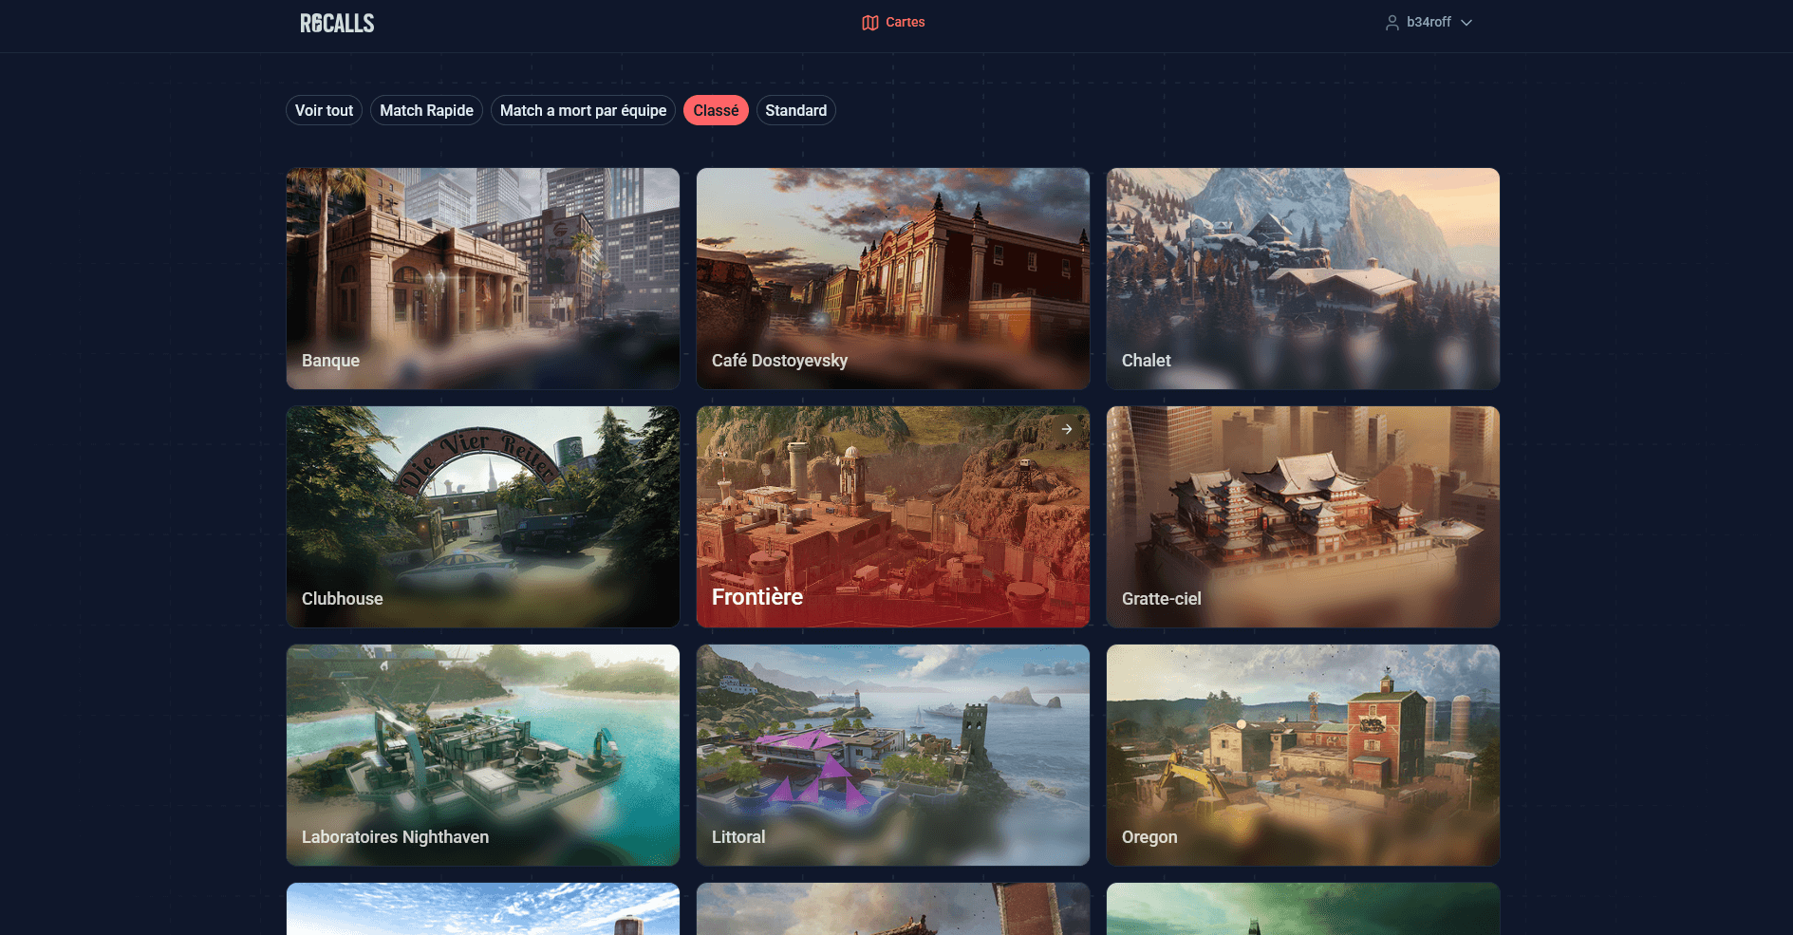The image size is (1793, 935).
Task: Select the Littoral map card
Action: [x=892, y=755]
